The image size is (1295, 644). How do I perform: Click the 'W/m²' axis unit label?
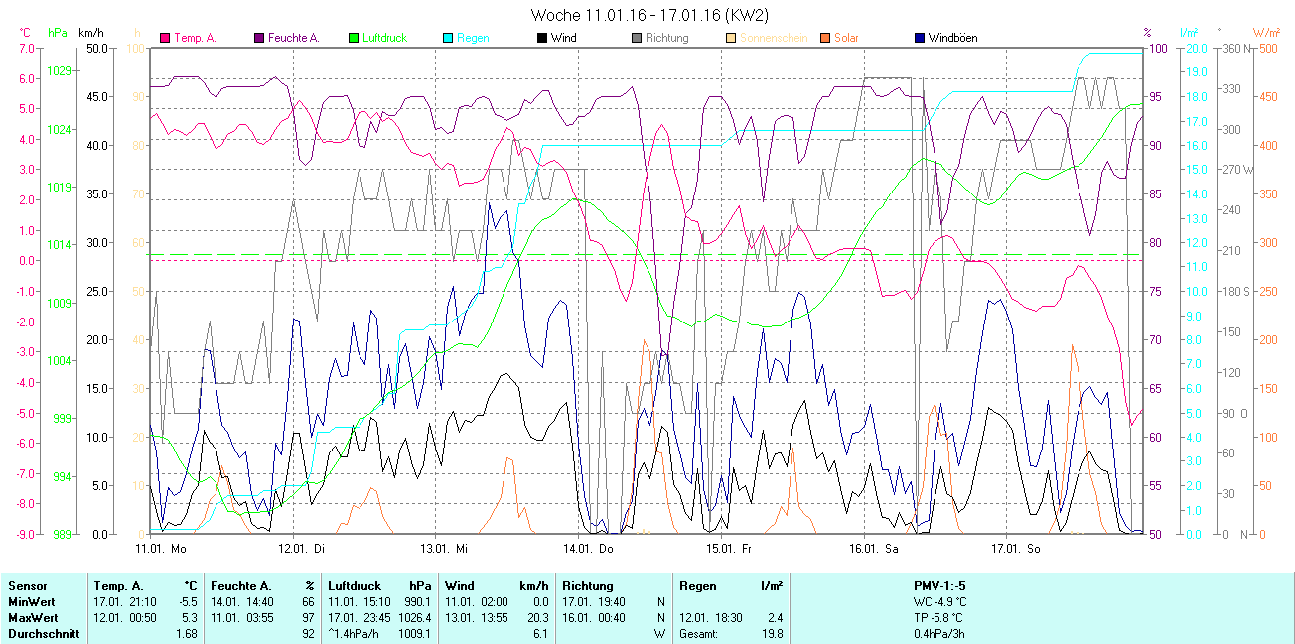point(1266,32)
